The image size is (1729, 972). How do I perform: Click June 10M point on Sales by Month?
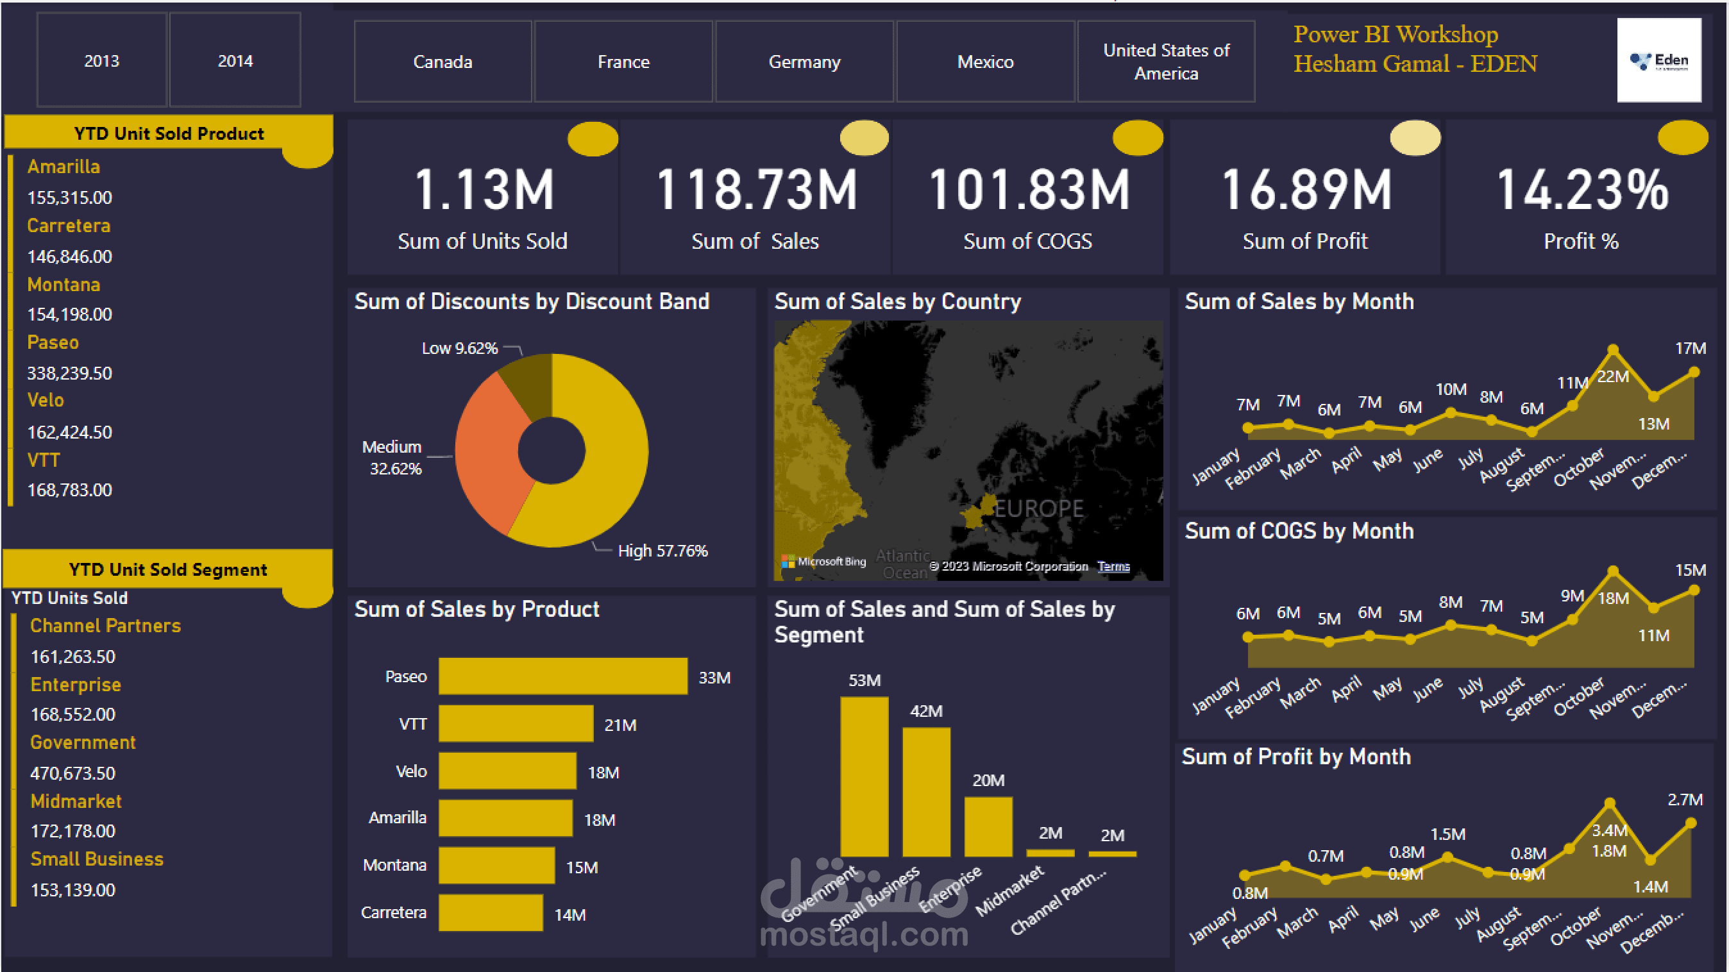1451,413
